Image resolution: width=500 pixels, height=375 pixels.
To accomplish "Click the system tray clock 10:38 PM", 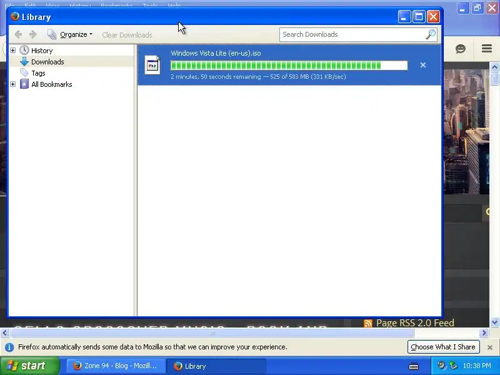I will 477,366.
